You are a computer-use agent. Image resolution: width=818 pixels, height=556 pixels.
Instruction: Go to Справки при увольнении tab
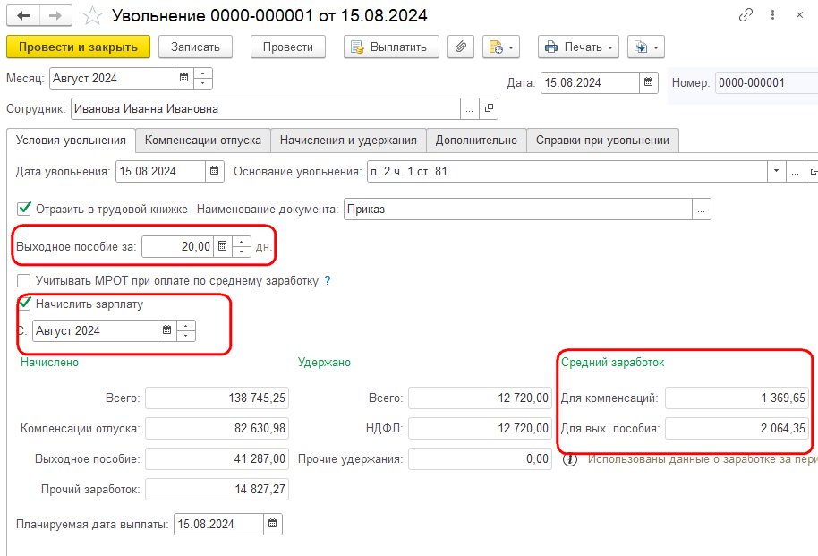tap(602, 141)
